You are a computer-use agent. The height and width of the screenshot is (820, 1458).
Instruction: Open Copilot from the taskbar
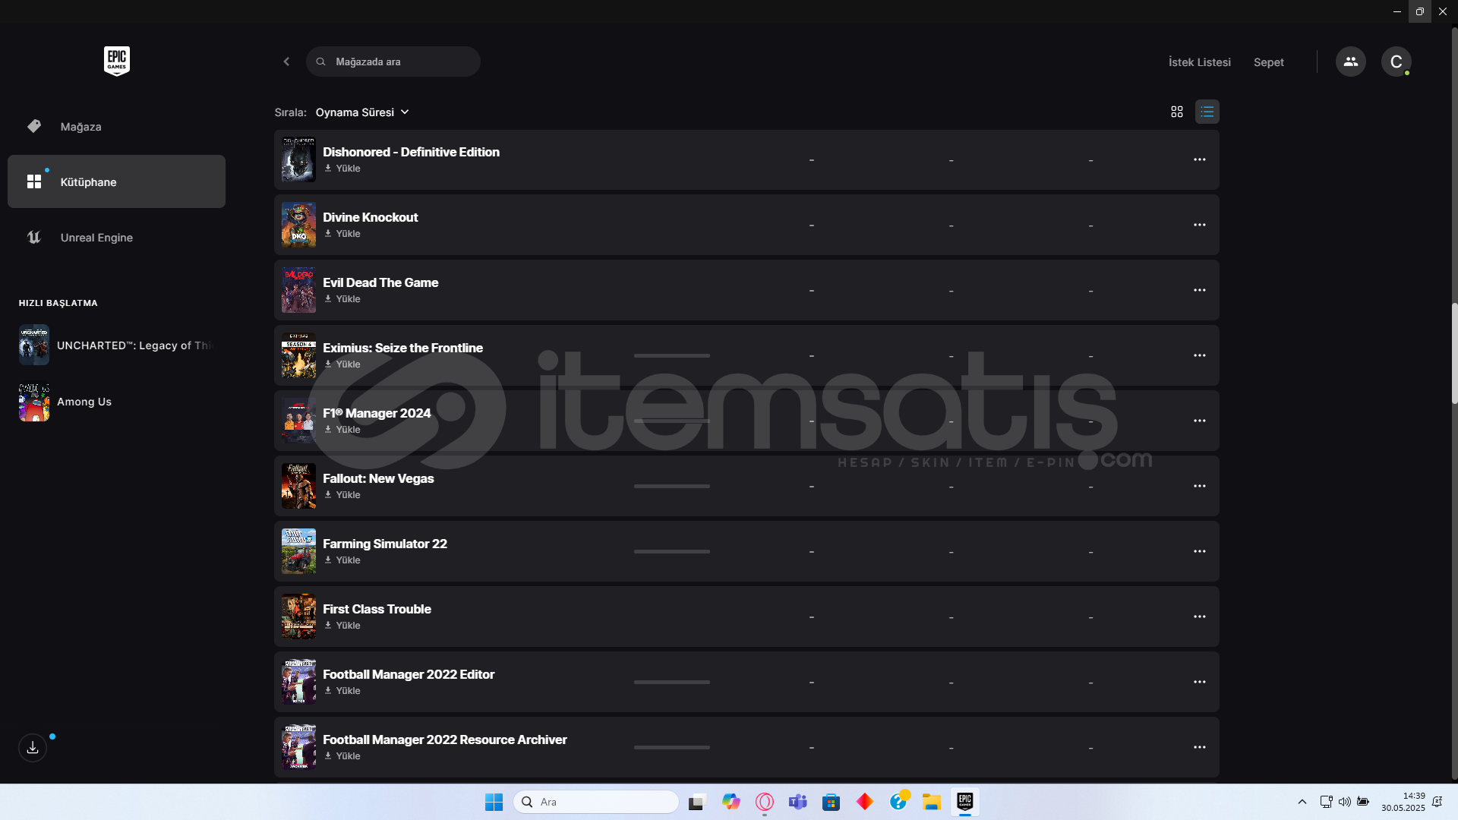[731, 802]
